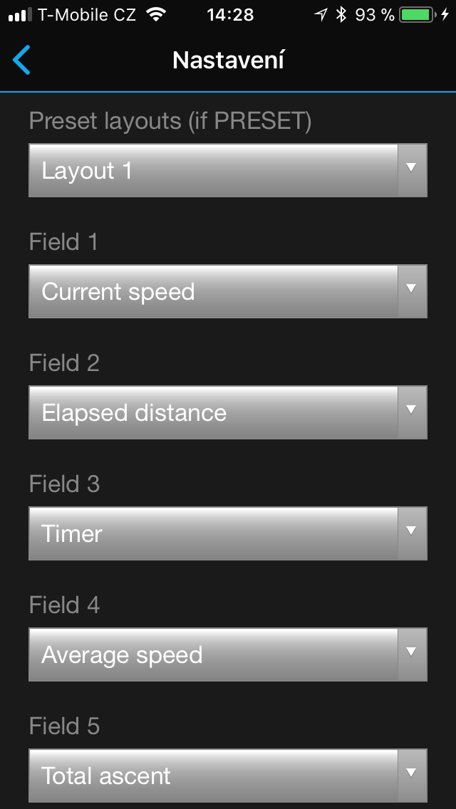Tap the cellular signal bars
Screen dimensions: 456x809
[x=21, y=15]
